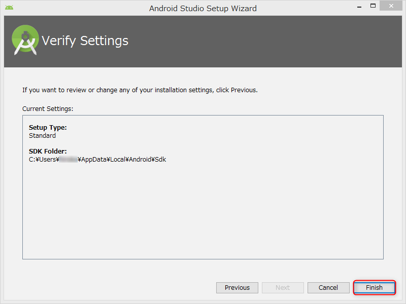Click the 'SDK Folder:' label
Image resolution: width=406 pixels, height=304 pixels.
pos(48,151)
